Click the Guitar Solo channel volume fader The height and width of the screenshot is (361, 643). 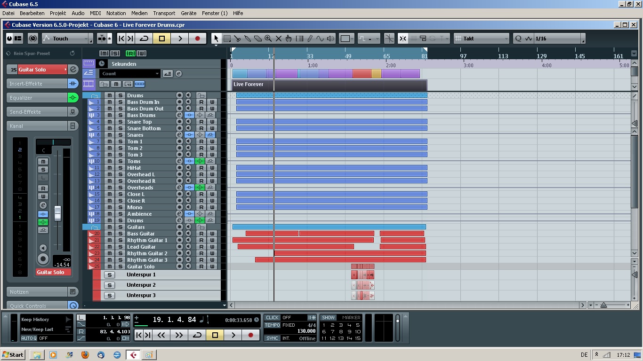coord(57,213)
